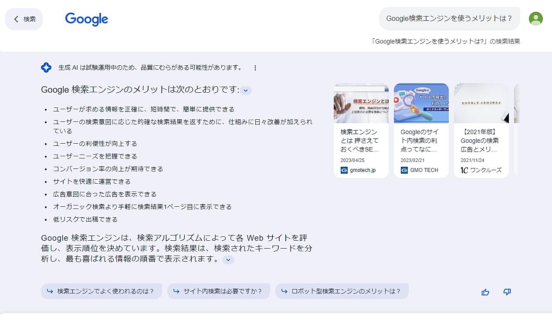Open the Googleのサイト内検索の利点 card image
The image size is (552, 323).
tap(421, 103)
